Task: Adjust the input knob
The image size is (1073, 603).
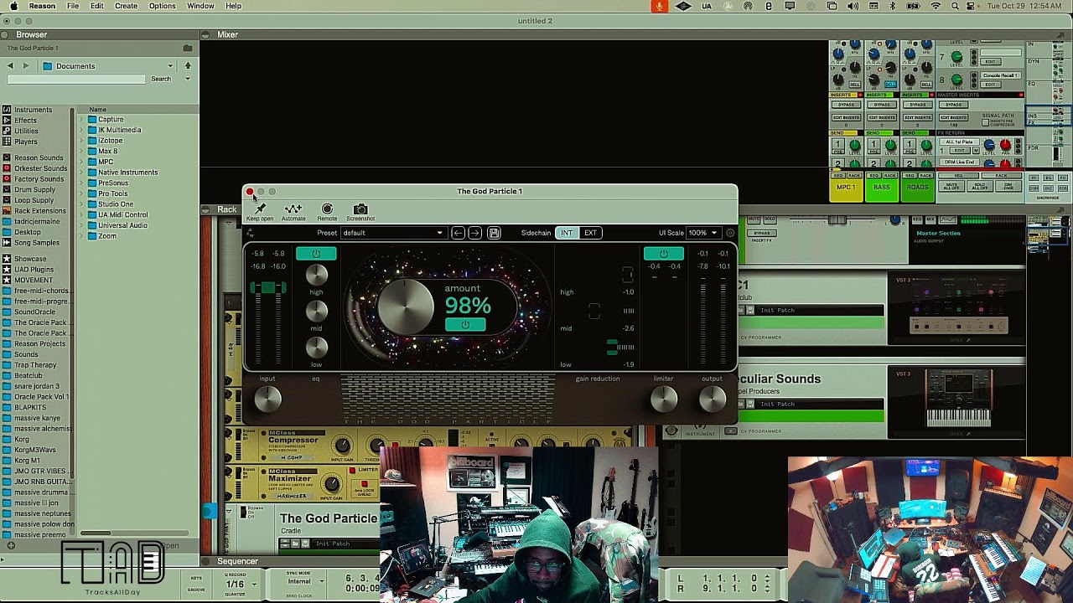Action: click(x=267, y=399)
